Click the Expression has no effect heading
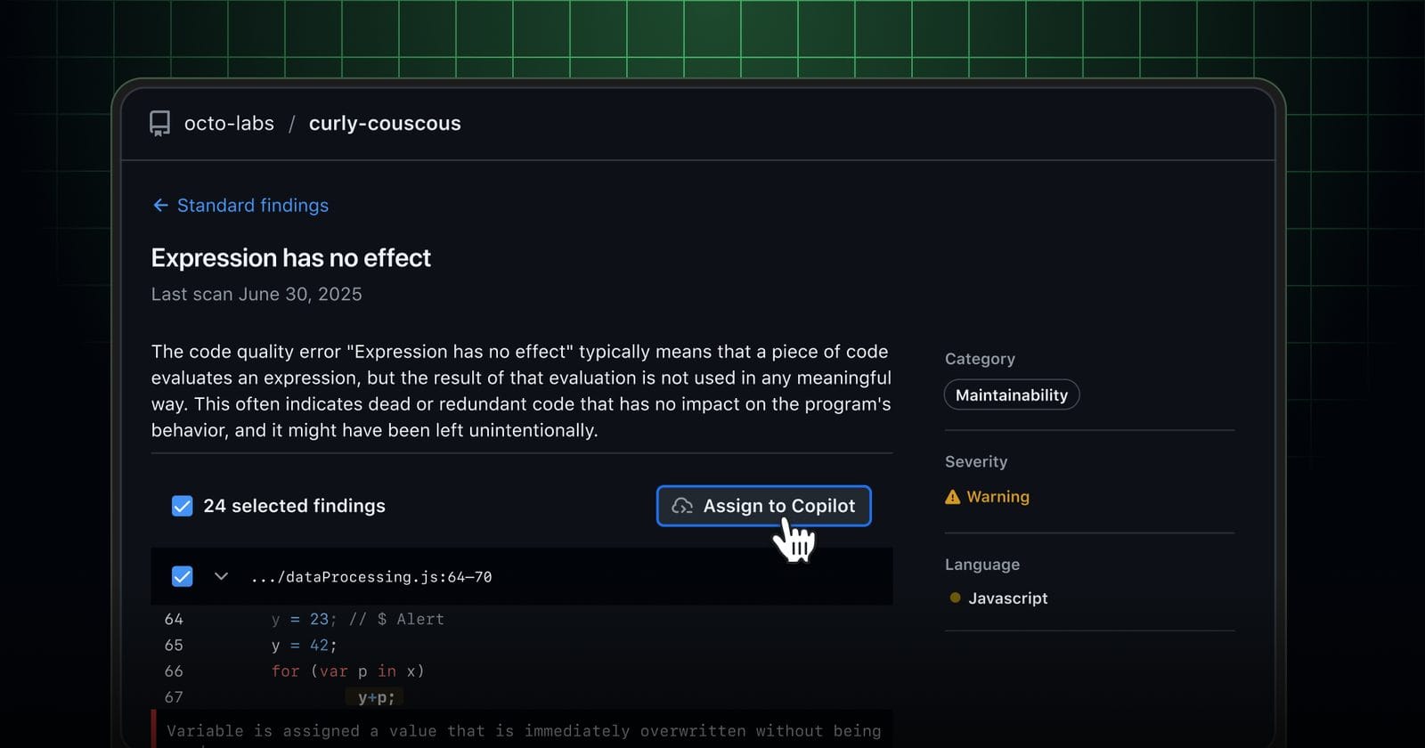1425x748 pixels. (290, 258)
